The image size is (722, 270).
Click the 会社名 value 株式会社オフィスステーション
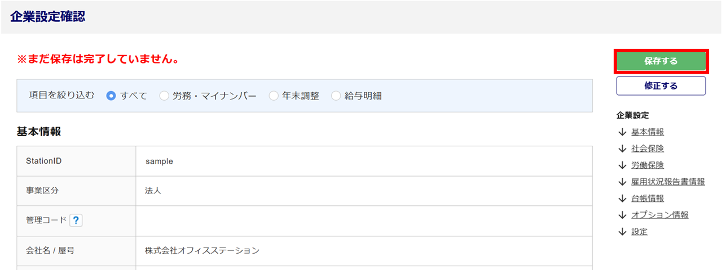pyautogui.click(x=202, y=250)
